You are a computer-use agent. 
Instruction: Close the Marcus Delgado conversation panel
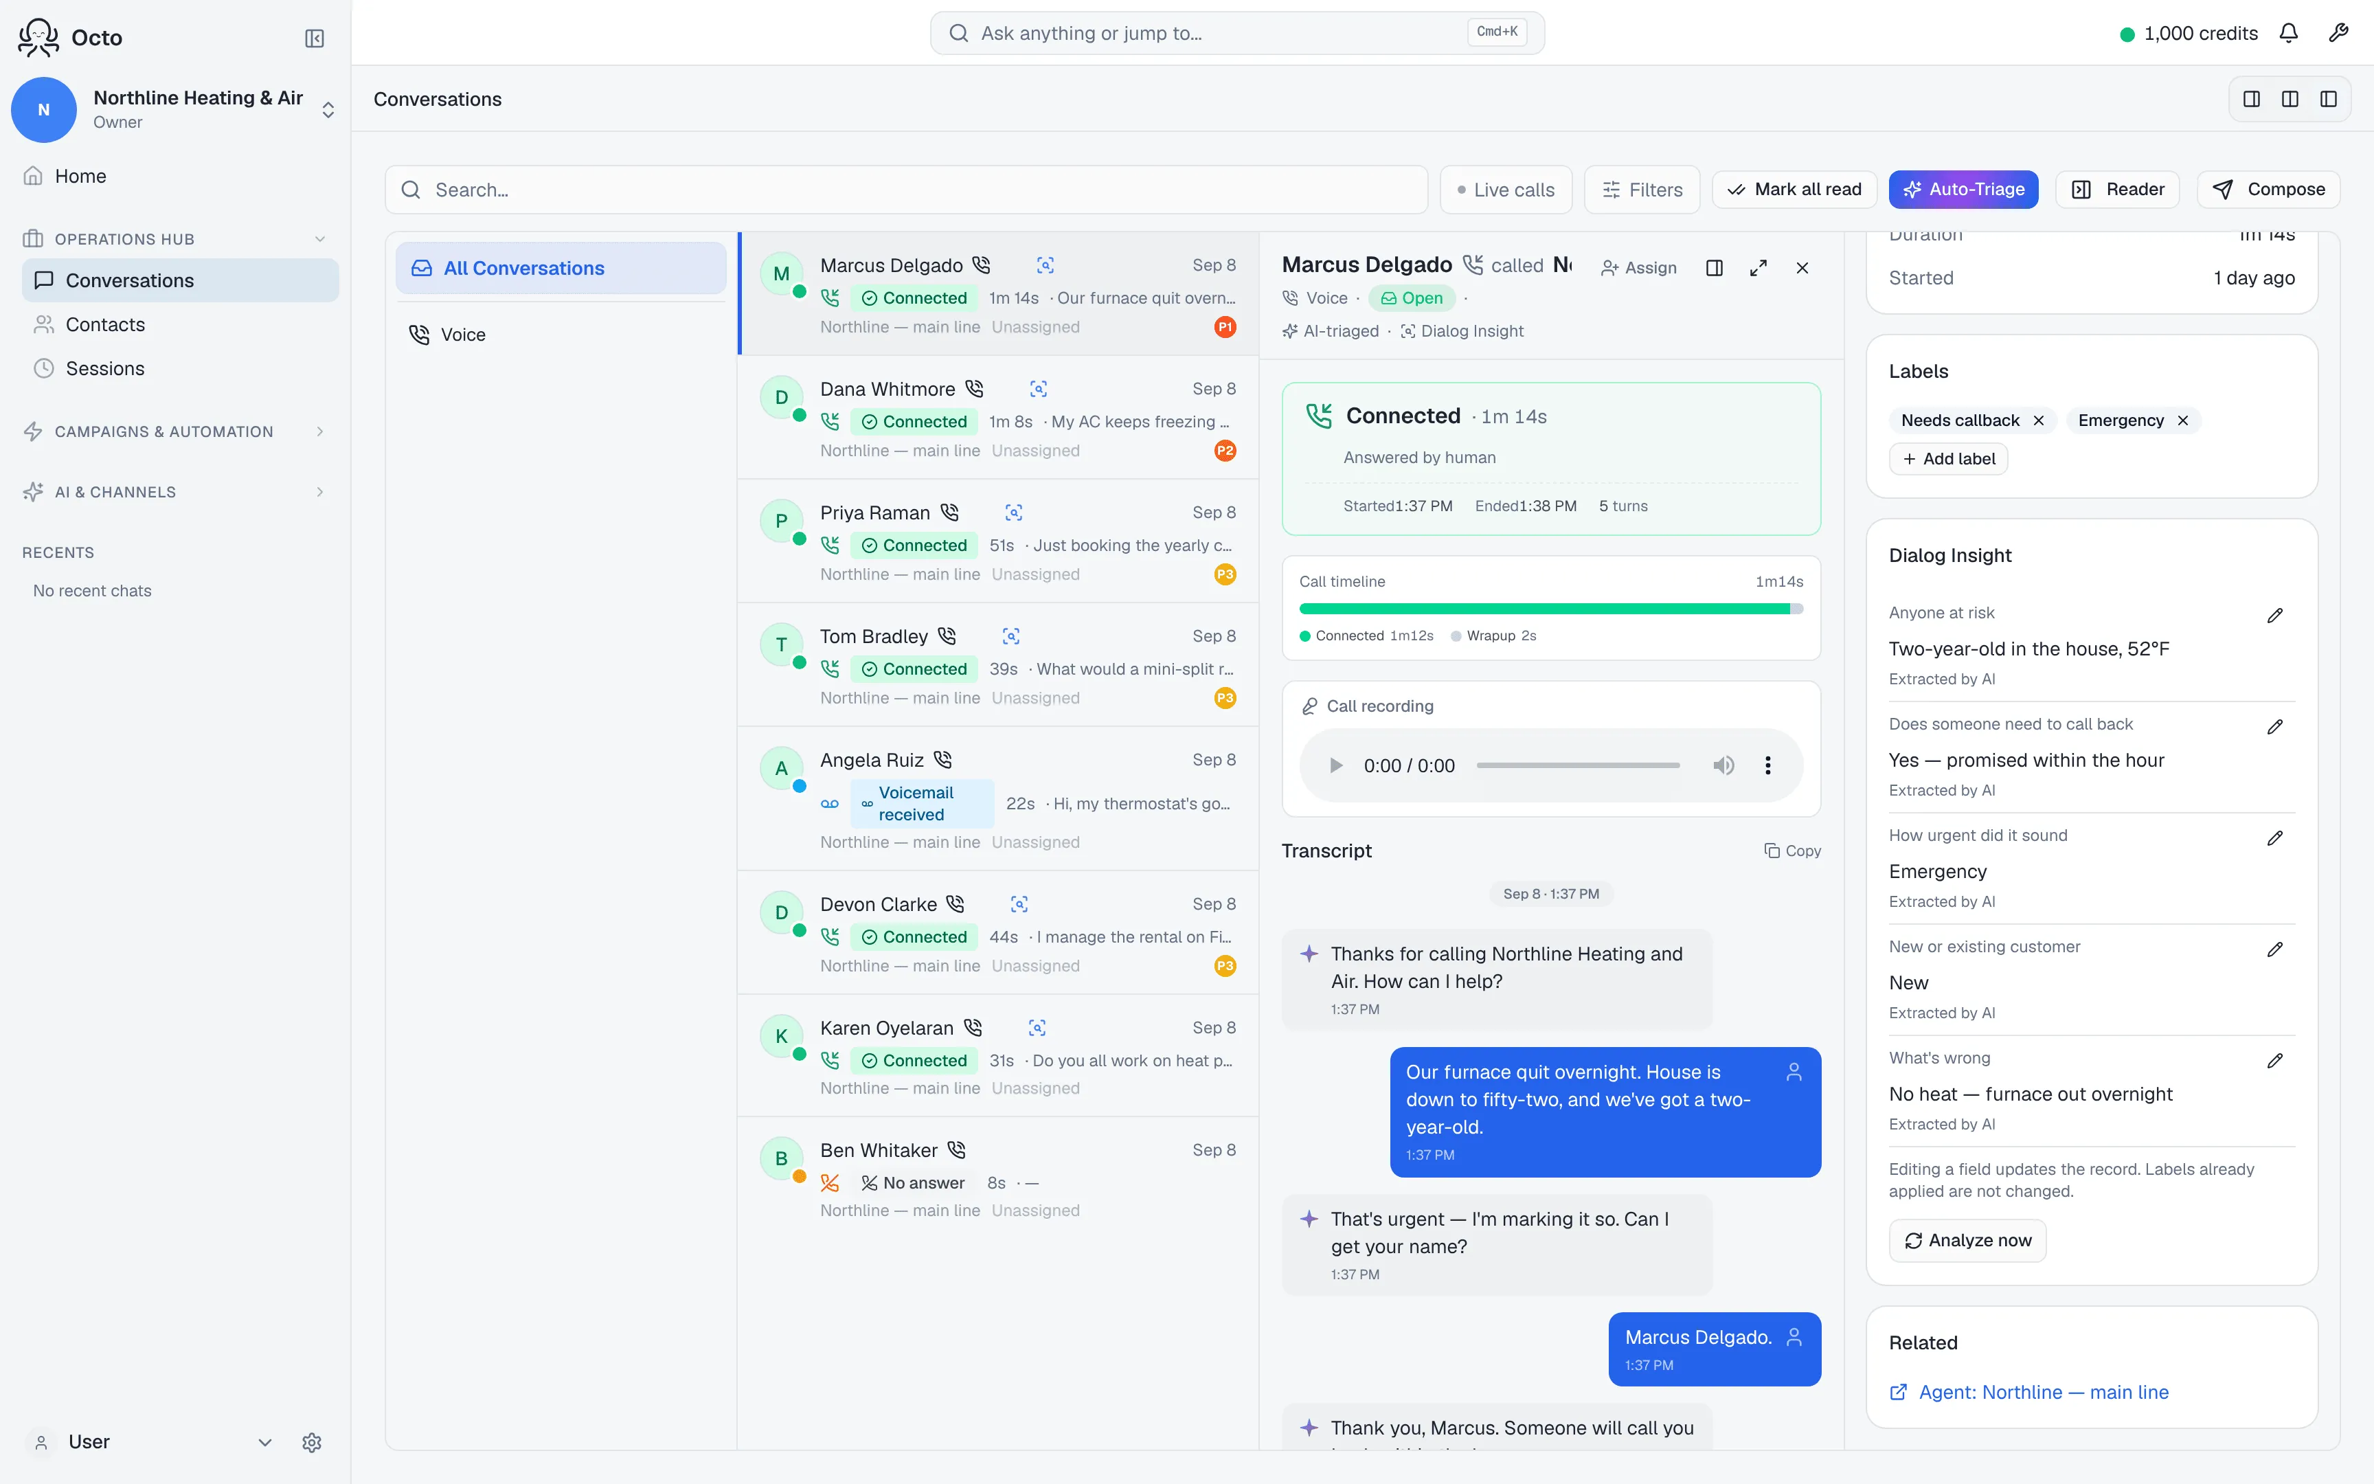point(1802,268)
